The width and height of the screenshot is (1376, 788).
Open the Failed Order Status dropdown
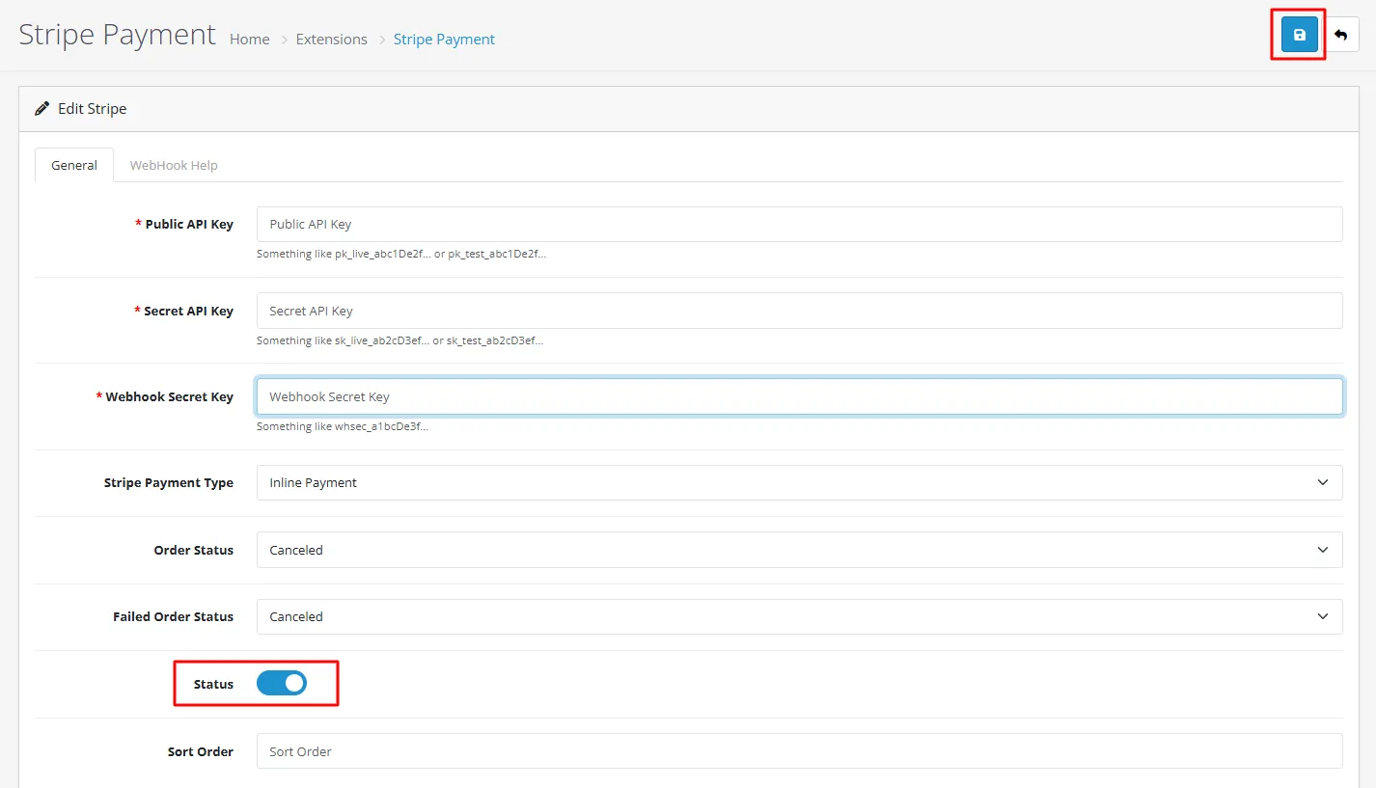coord(799,616)
